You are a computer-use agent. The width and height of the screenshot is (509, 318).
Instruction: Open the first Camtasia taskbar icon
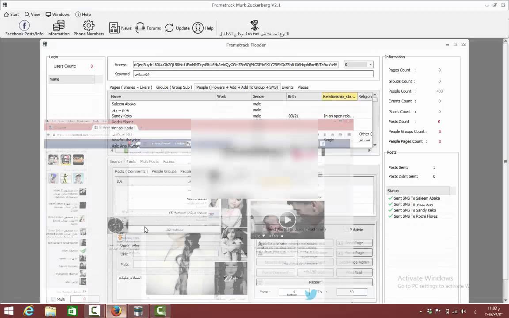(x=94, y=311)
